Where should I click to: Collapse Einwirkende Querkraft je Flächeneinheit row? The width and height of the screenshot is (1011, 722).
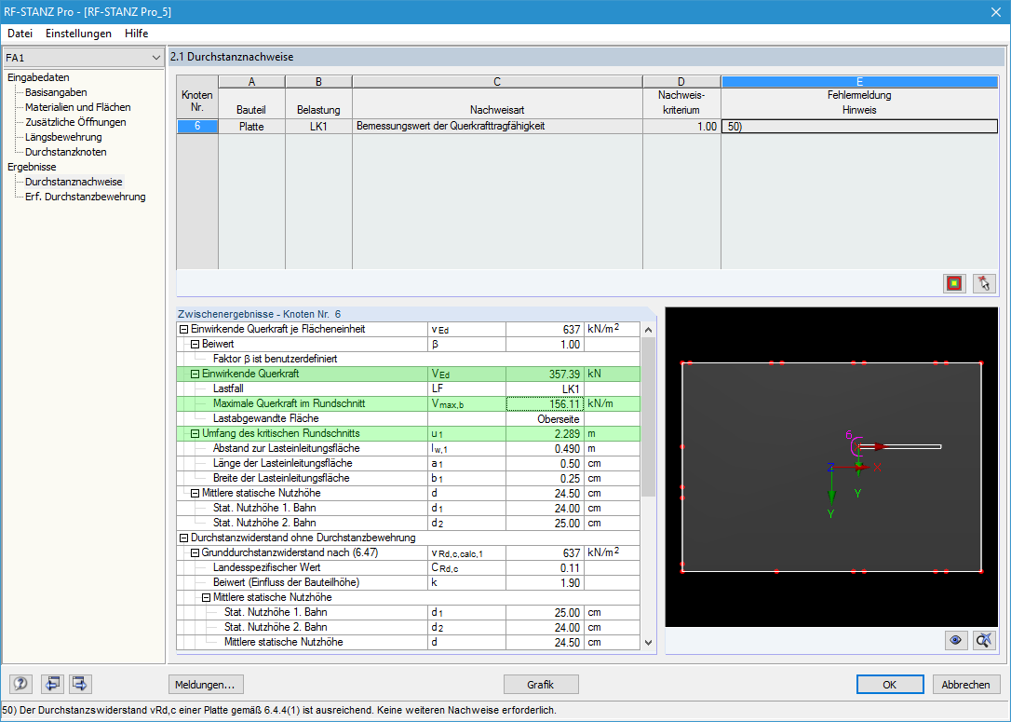[183, 329]
